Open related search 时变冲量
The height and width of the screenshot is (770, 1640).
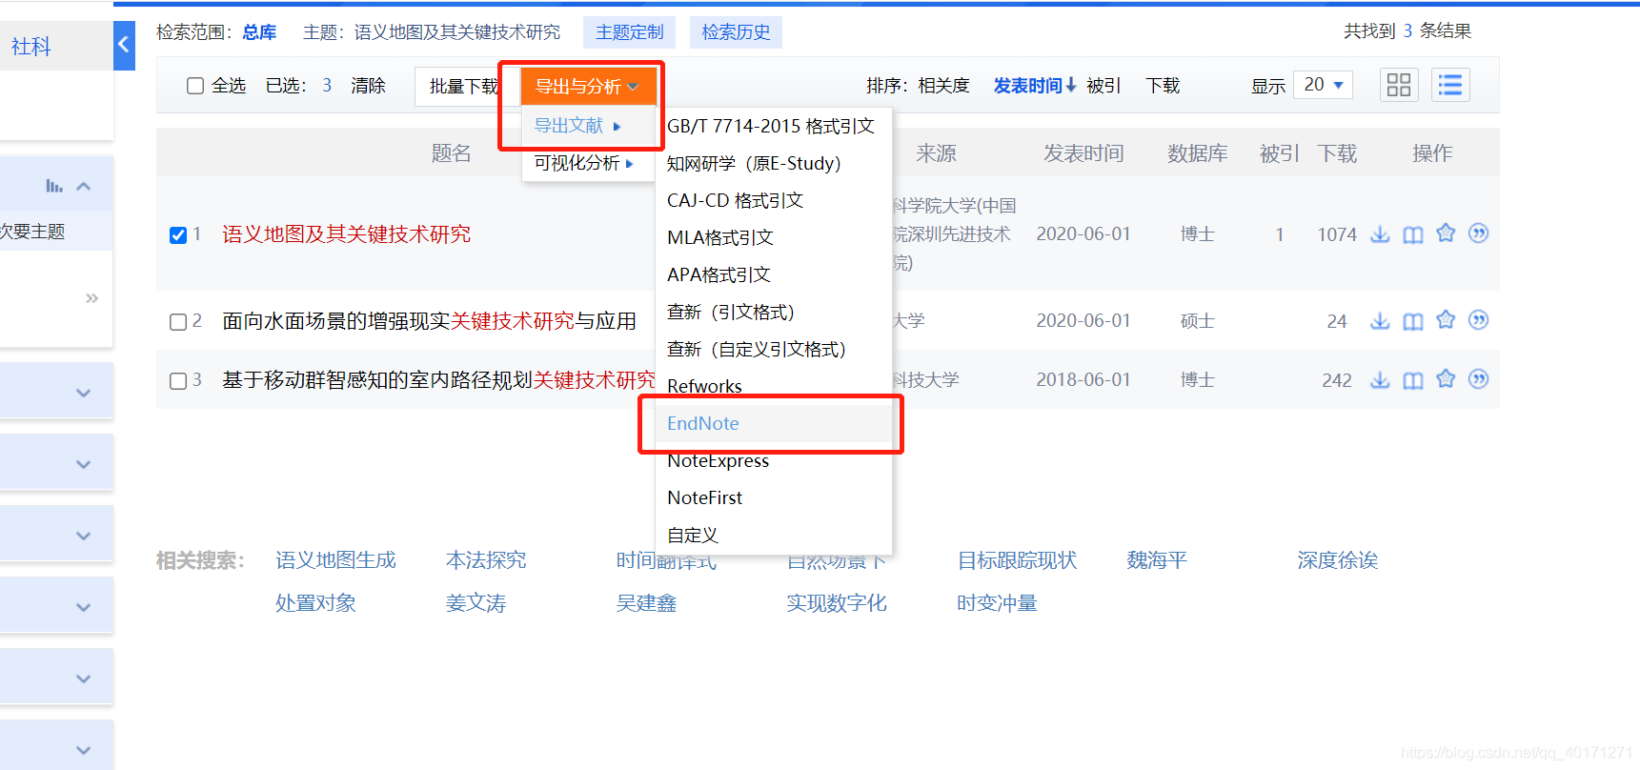997,603
